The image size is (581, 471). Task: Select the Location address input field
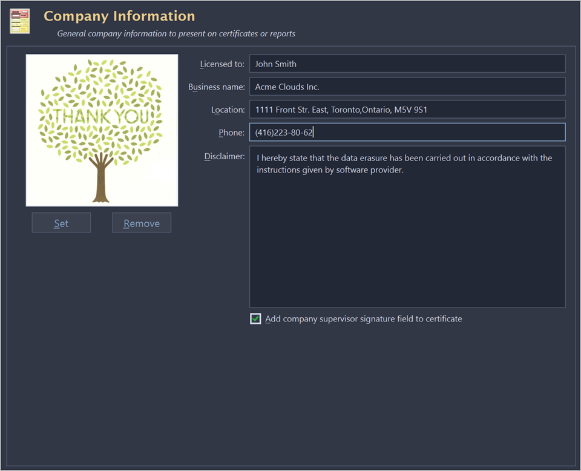[407, 110]
